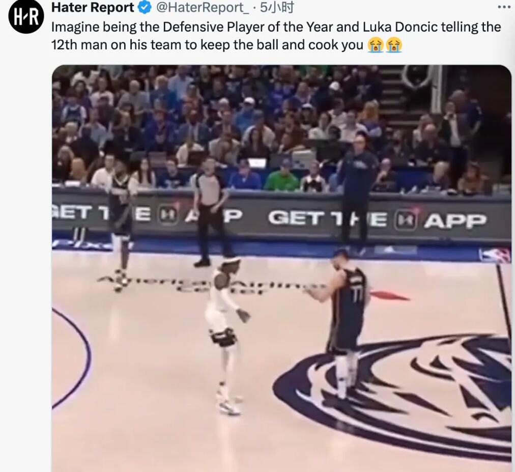Click the 5小时 timestamp

pos(276,7)
